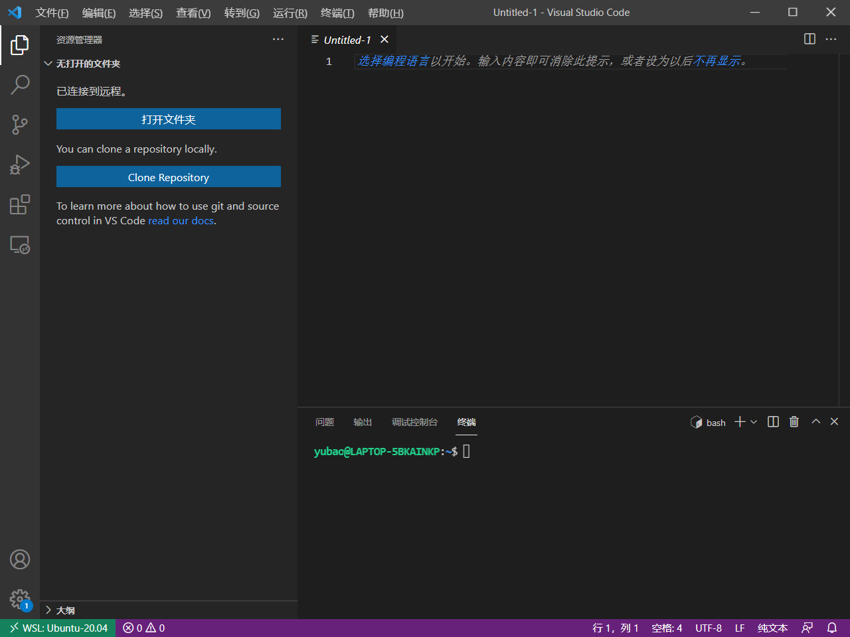Focus the terminal prompt input area

(466, 452)
